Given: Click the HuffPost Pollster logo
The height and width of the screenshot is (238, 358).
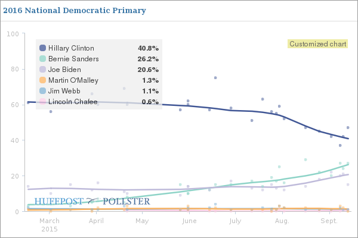Looking at the screenshot, I should pos(92,202).
